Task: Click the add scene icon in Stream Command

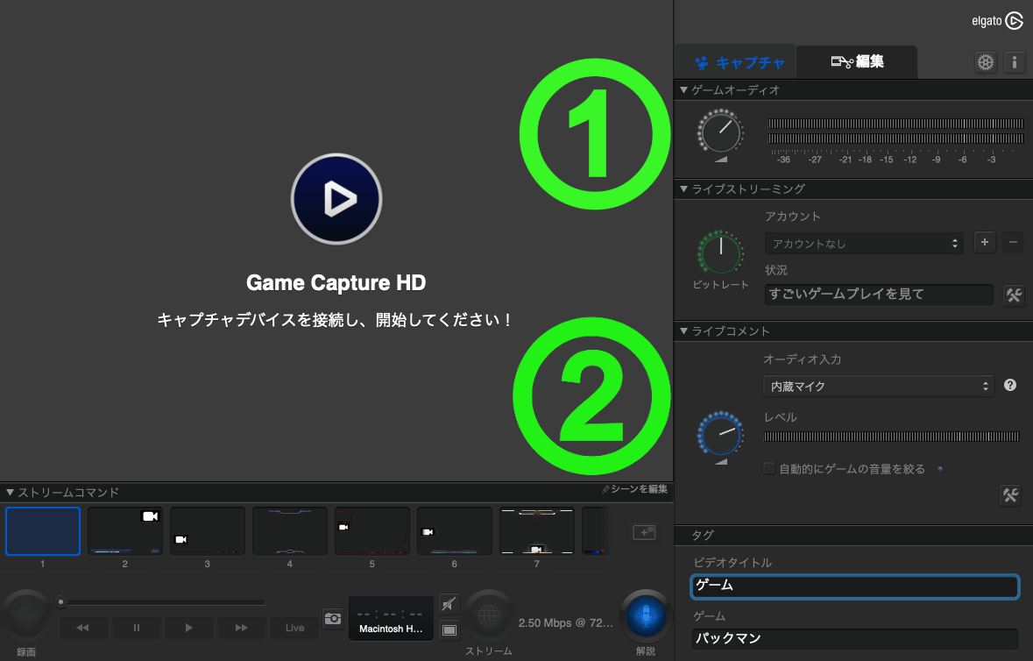Action: (644, 531)
